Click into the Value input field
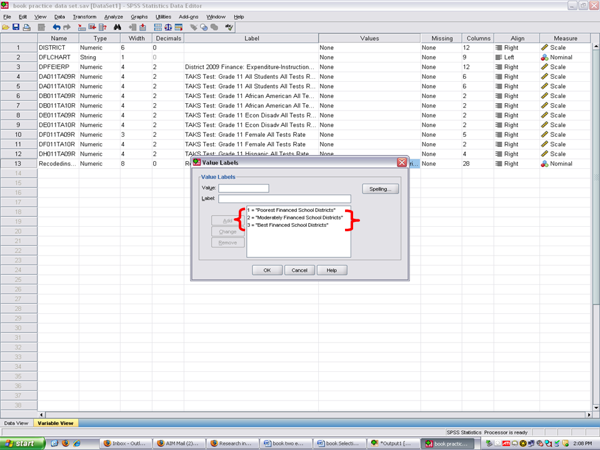Screen dimensions: 600x450 click(x=243, y=188)
